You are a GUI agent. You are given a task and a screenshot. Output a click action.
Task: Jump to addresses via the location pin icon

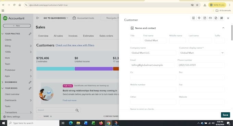pyautogui.click(x=199, y=18)
